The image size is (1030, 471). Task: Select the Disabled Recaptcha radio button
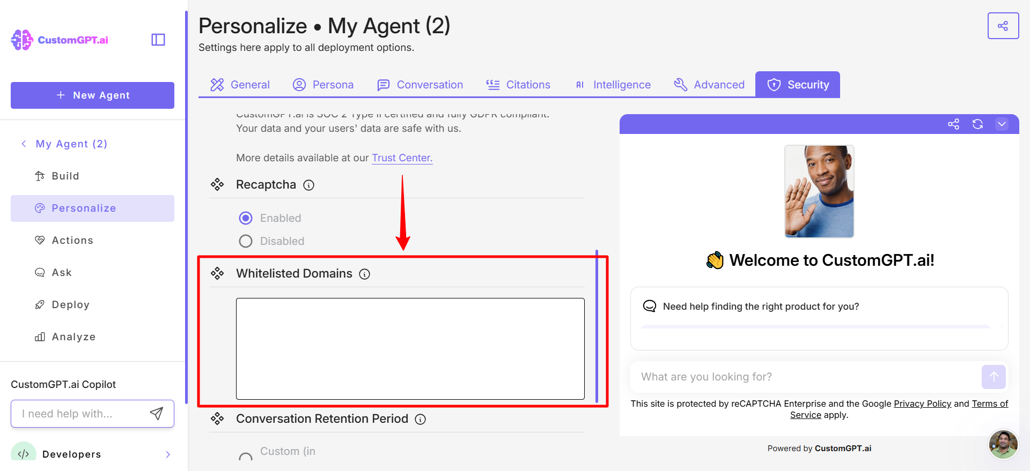pyautogui.click(x=246, y=241)
